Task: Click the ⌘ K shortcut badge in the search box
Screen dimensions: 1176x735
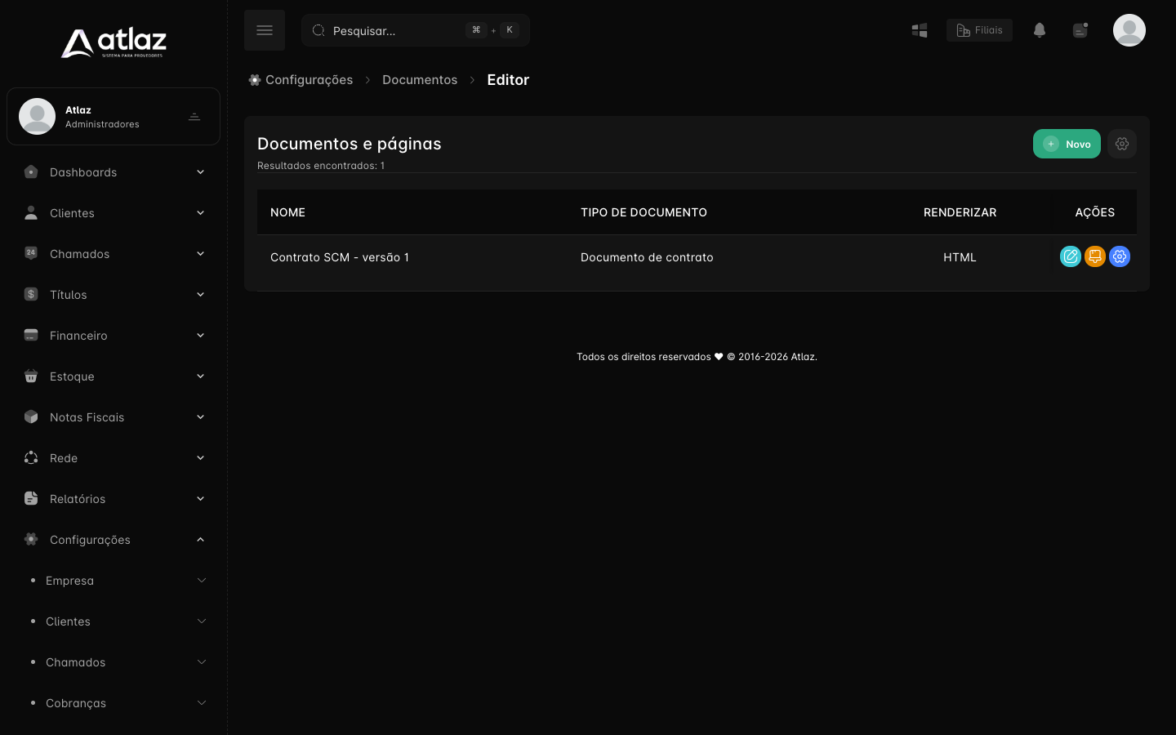Action: click(x=492, y=30)
